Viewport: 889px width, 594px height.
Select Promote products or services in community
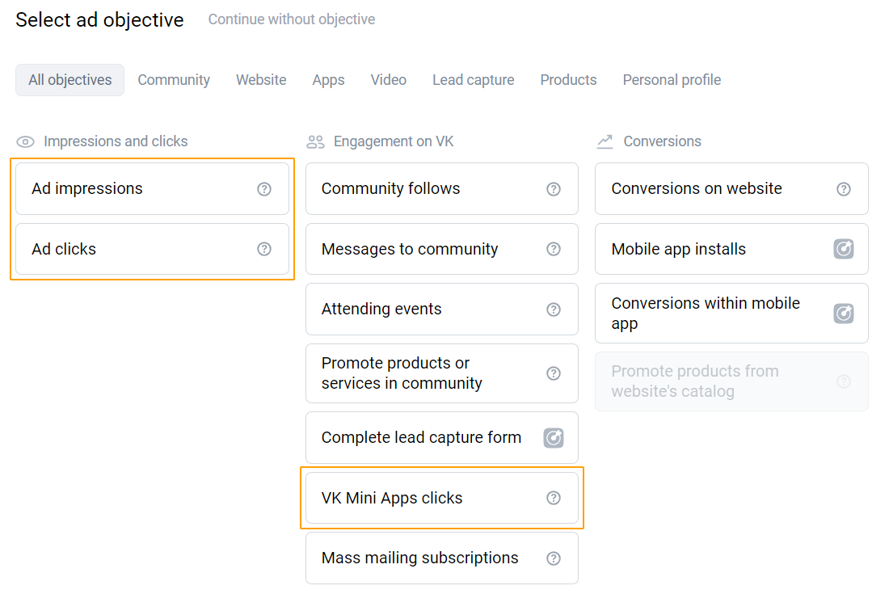(x=441, y=373)
